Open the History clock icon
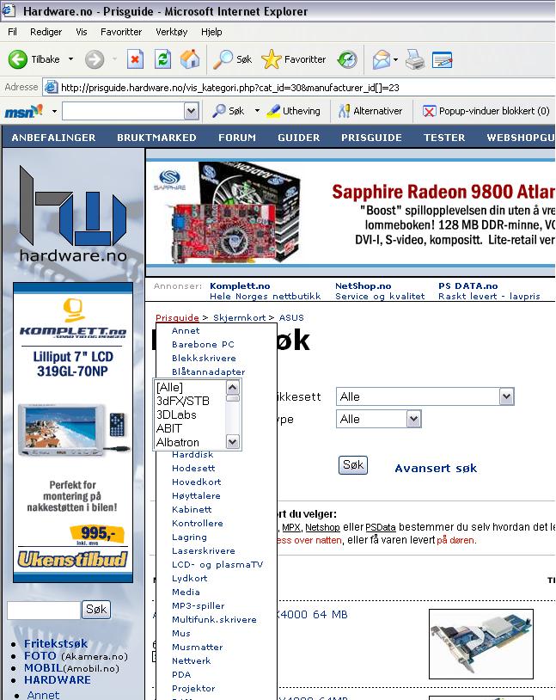The height and width of the screenshot is (700, 556). [x=347, y=59]
